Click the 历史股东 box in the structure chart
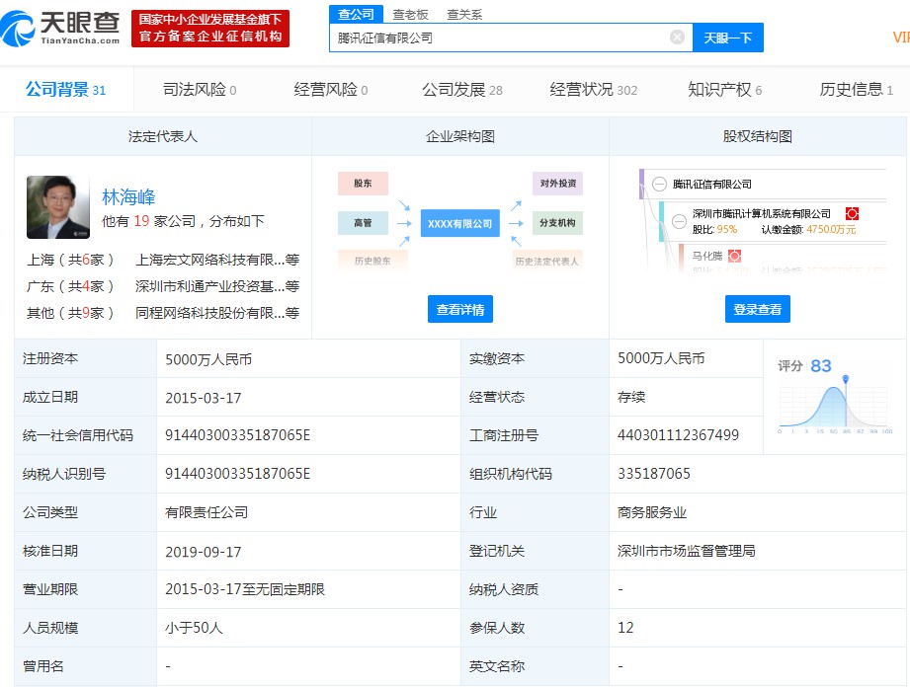 (x=372, y=261)
